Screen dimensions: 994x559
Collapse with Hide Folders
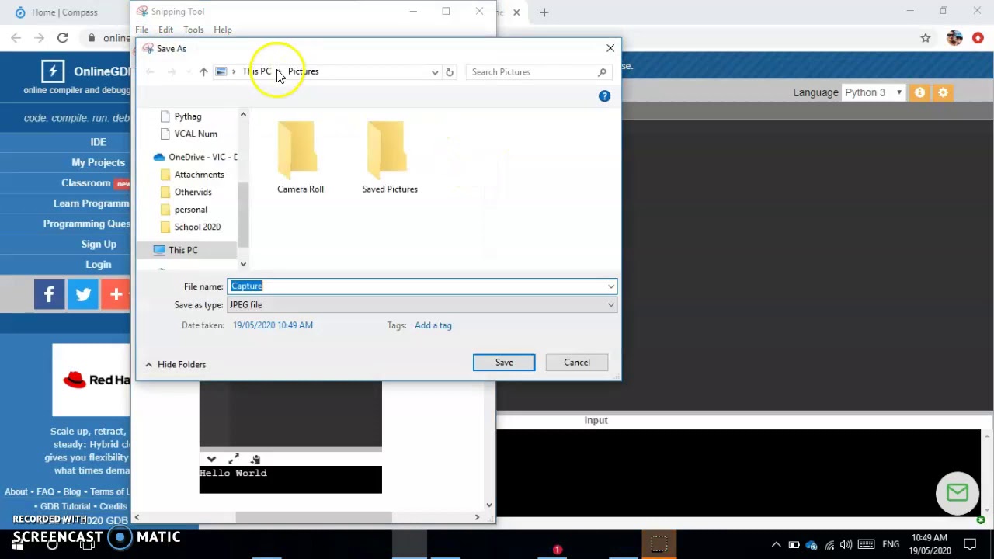[176, 364]
